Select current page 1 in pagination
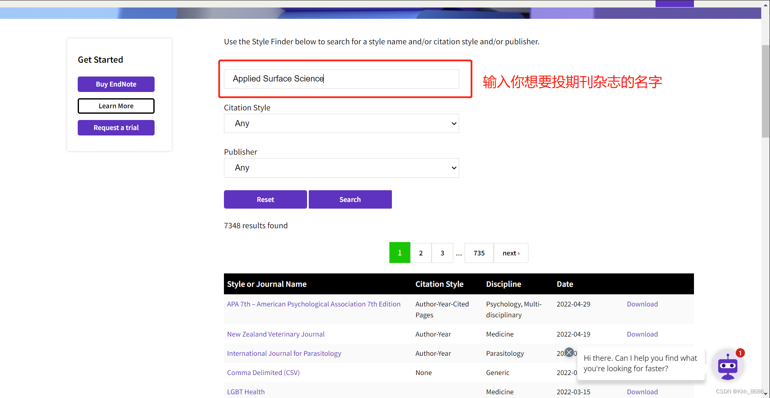Image resolution: width=770 pixels, height=398 pixels. pos(400,253)
